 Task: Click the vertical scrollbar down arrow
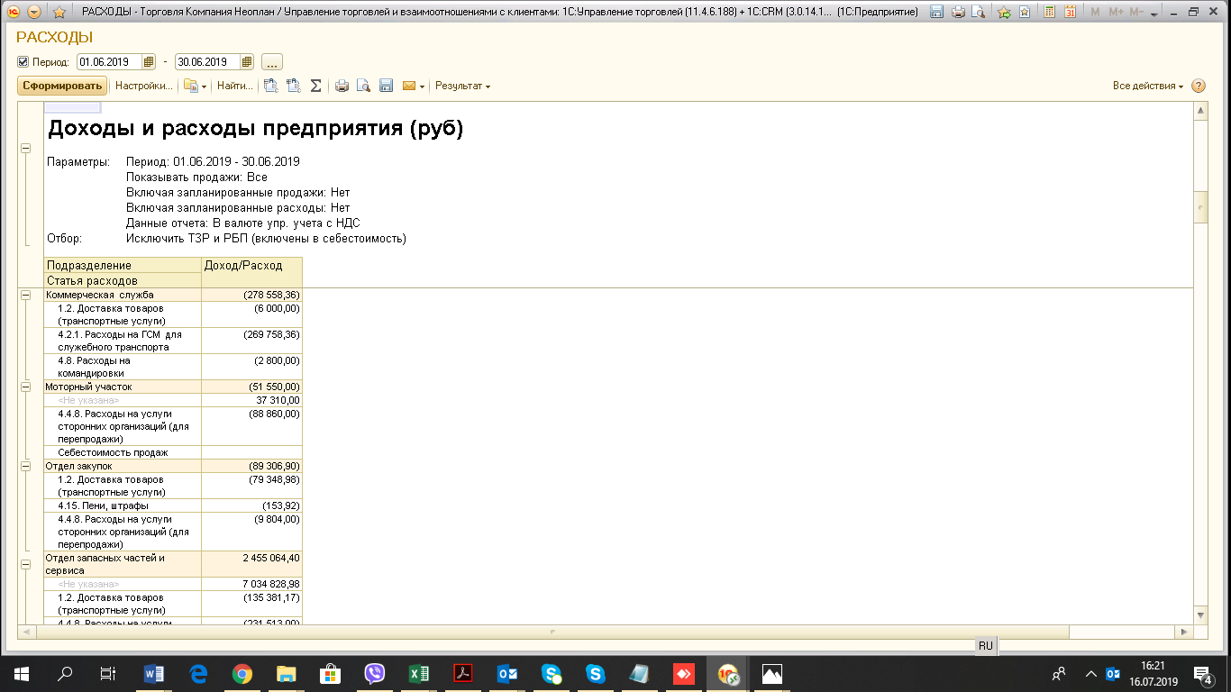click(1199, 615)
